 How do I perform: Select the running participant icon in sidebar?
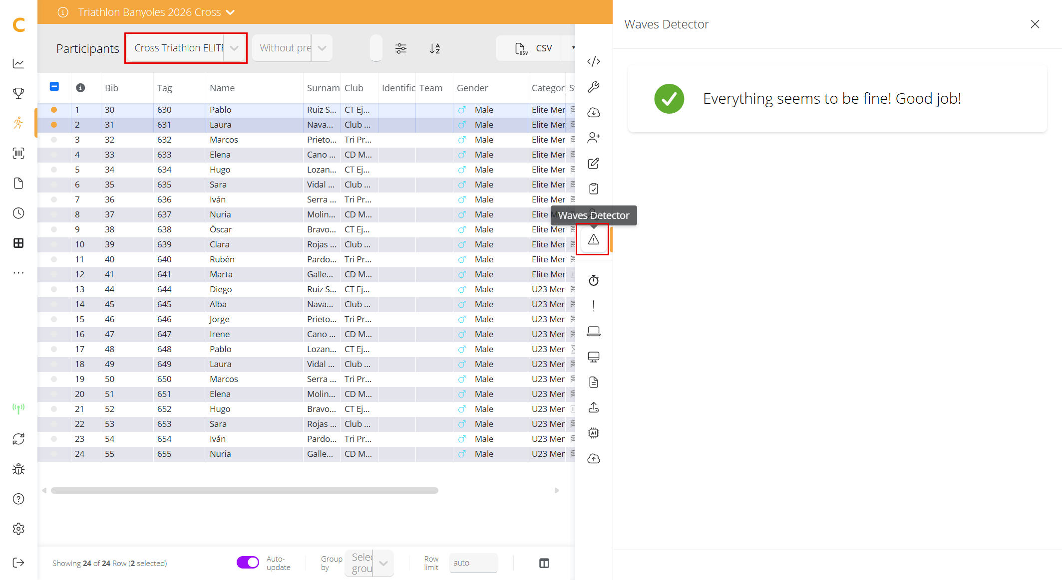18,123
